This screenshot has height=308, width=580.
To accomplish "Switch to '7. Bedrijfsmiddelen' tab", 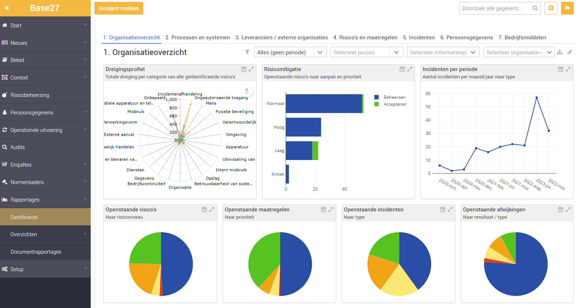I will (522, 38).
